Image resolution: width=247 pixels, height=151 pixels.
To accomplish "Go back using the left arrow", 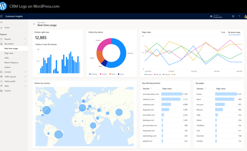I will pos(34,24).
